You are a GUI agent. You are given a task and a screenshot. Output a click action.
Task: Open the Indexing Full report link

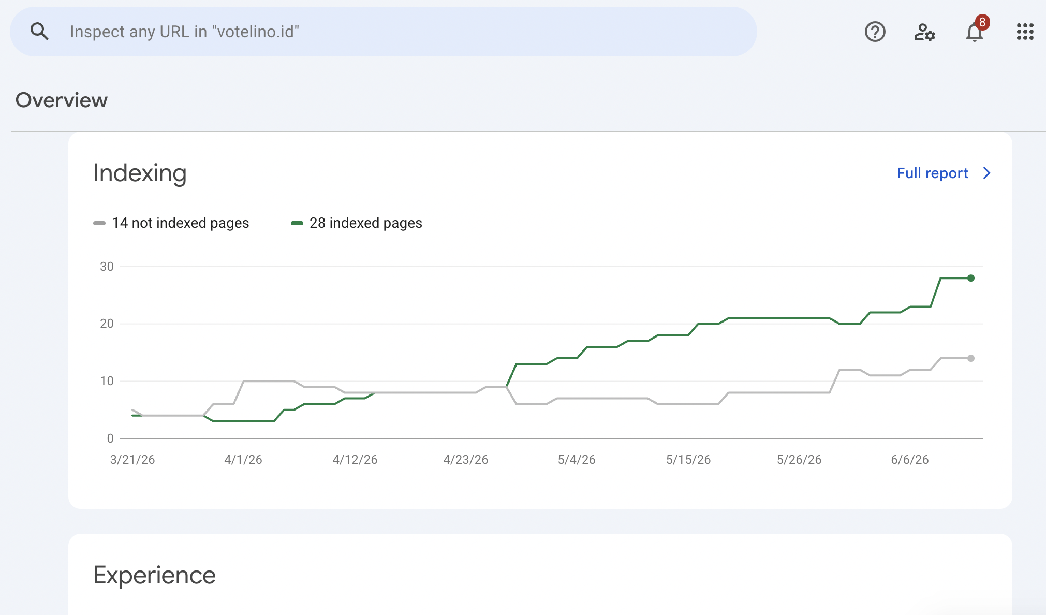tap(932, 173)
